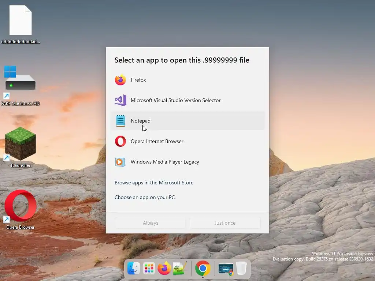
Task: Click the FAKE Macintosh HD label text
Action: tap(21, 104)
